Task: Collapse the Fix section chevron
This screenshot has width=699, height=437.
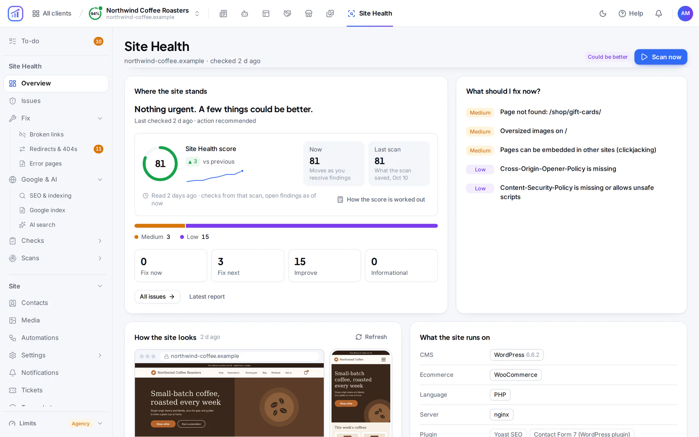Action: (100, 118)
